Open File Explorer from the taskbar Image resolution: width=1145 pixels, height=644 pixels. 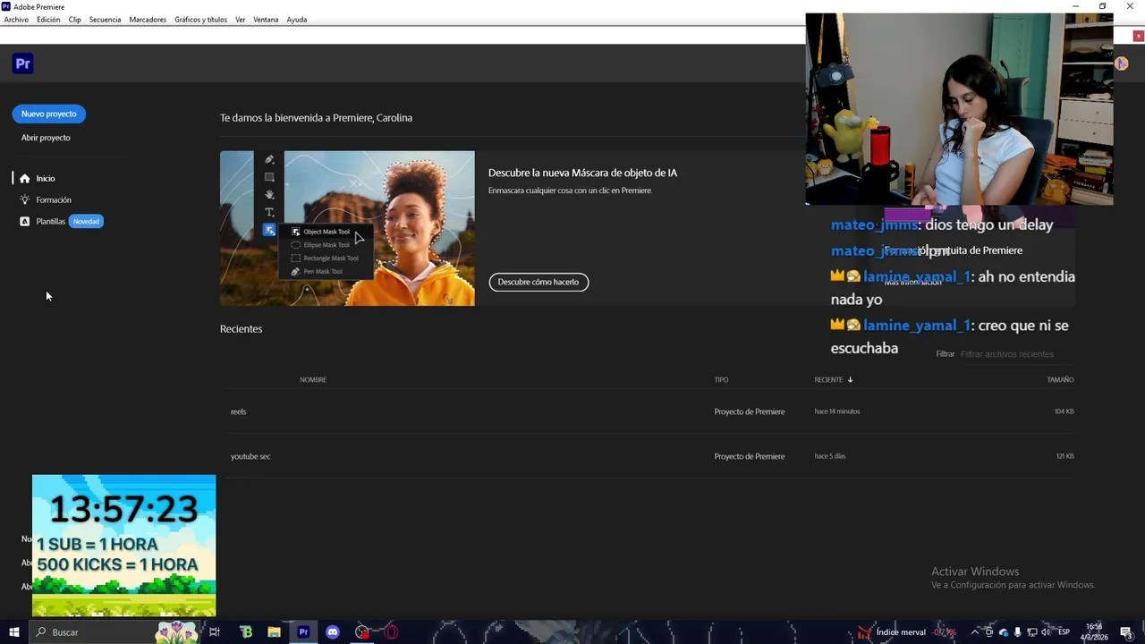(275, 632)
